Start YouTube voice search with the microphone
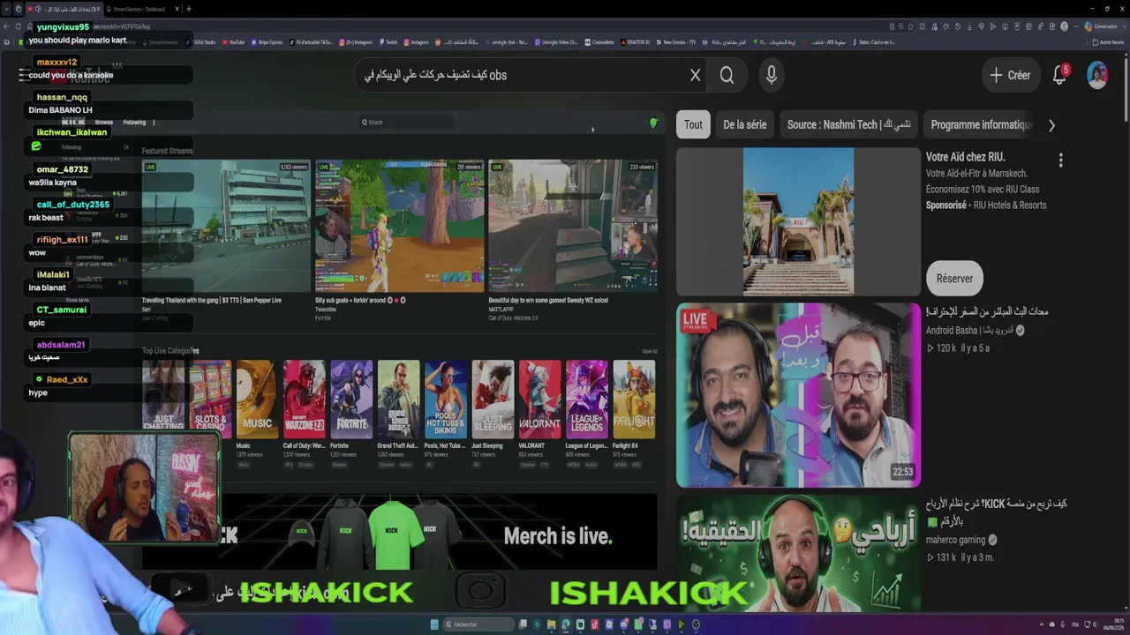Viewport: 1130px width, 635px height. pyautogui.click(x=771, y=75)
